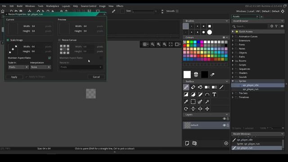This screenshot has width=288, height=162.
Task: Click Cancel in Resize Properties
Action: 96,77
